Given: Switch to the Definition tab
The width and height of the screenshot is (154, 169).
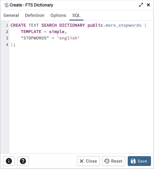Looking at the screenshot, I should tap(35, 15).
